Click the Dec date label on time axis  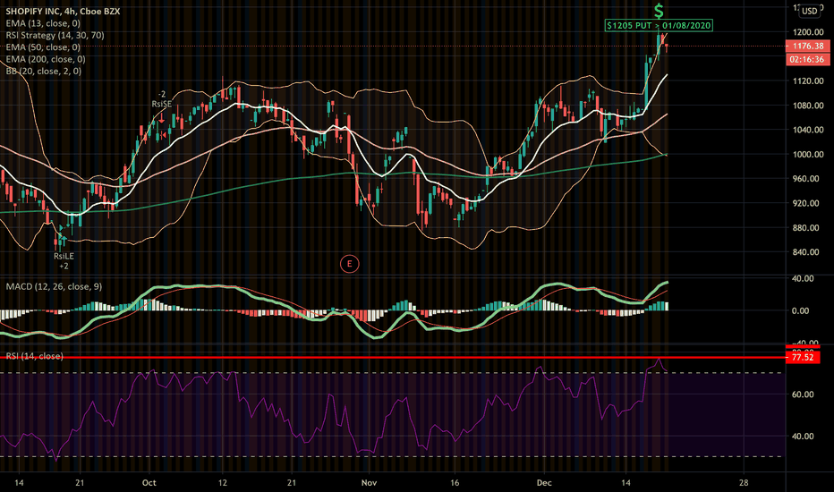pyautogui.click(x=544, y=483)
